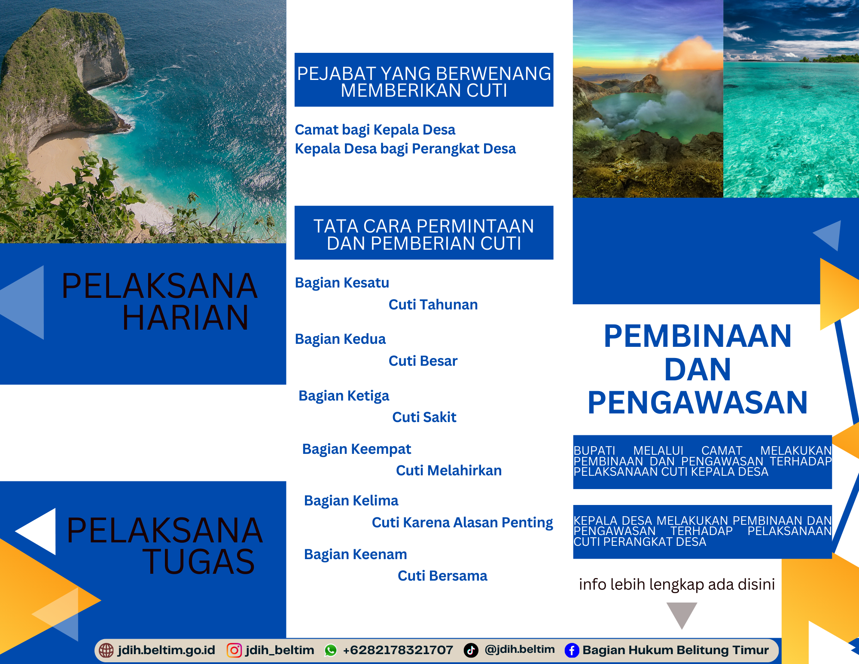Click PELAKSANA HARIAN title

point(159,301)
